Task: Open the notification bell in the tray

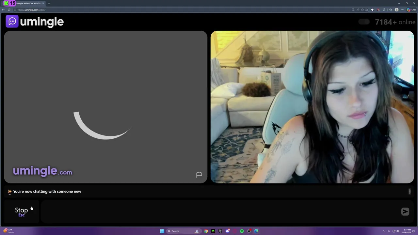Action: (x=413, y=231)
